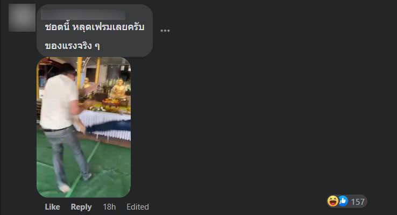
Task: Show who reacted via the 157 count
Action: 358,202
